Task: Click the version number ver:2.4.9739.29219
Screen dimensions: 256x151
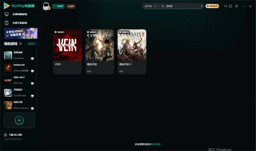Action: tap(13, 139)
